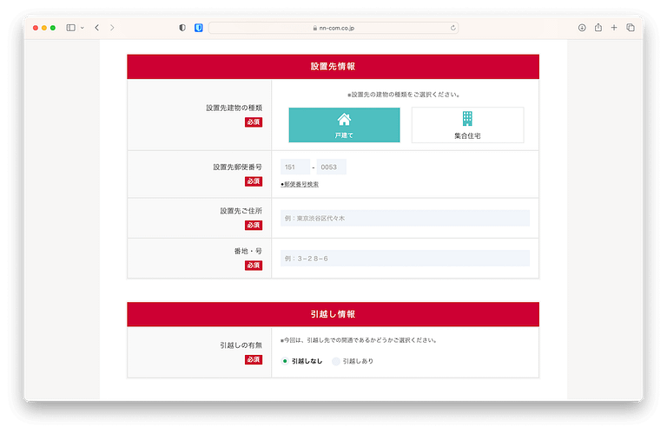Screen dimensions: 667x433
Task: Toggle the Safari sidebar icon
Action: 71,28
